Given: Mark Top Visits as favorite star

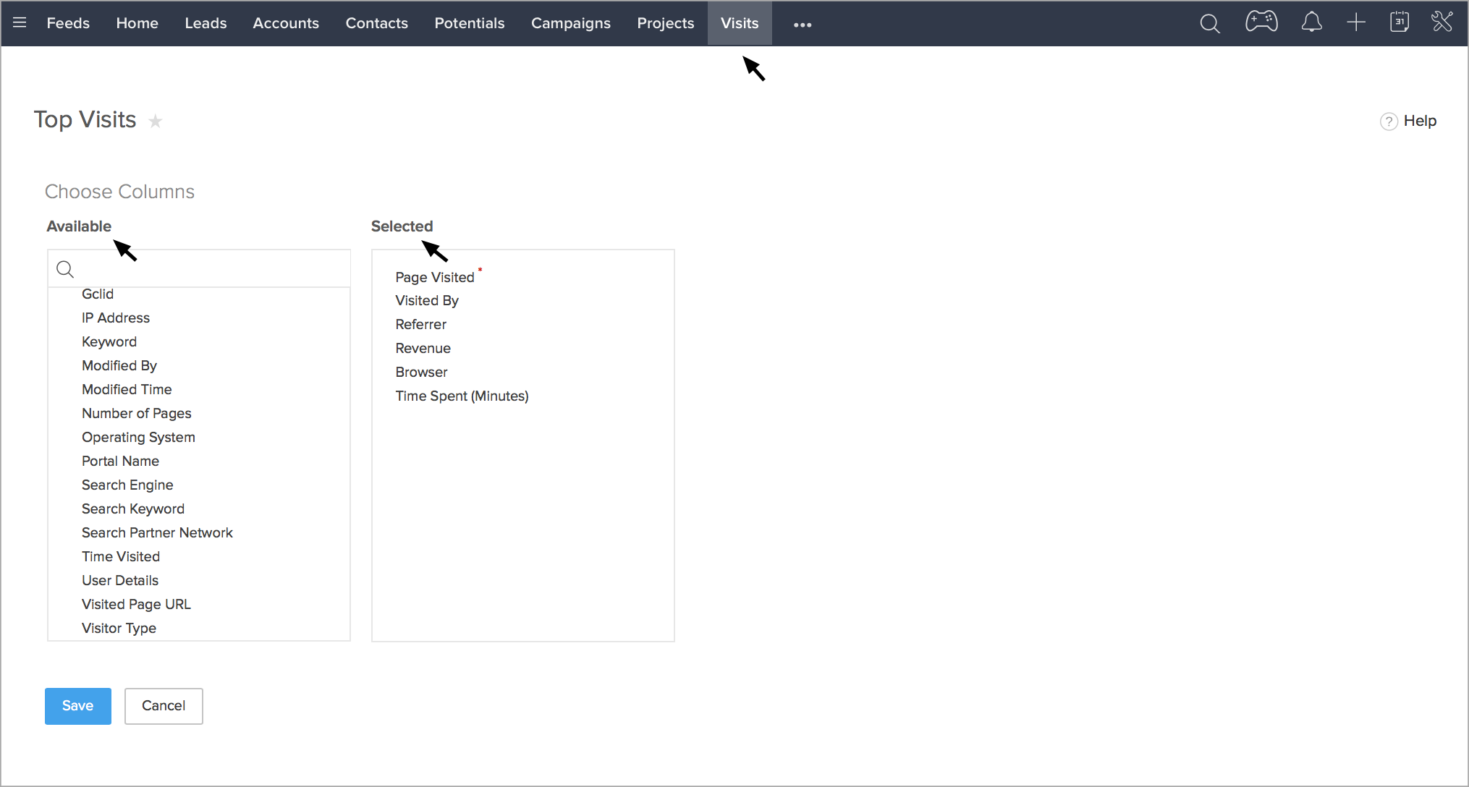Looking at the screenshot, I should (x=155, y=122).
